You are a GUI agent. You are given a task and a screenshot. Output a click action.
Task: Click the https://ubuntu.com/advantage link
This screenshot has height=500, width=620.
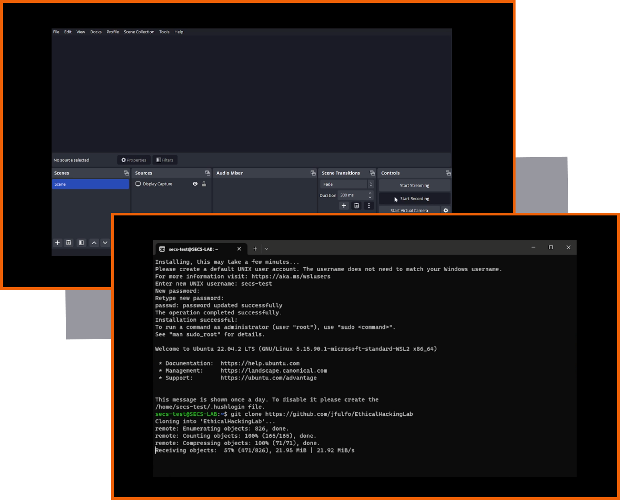tap(269, 378)
